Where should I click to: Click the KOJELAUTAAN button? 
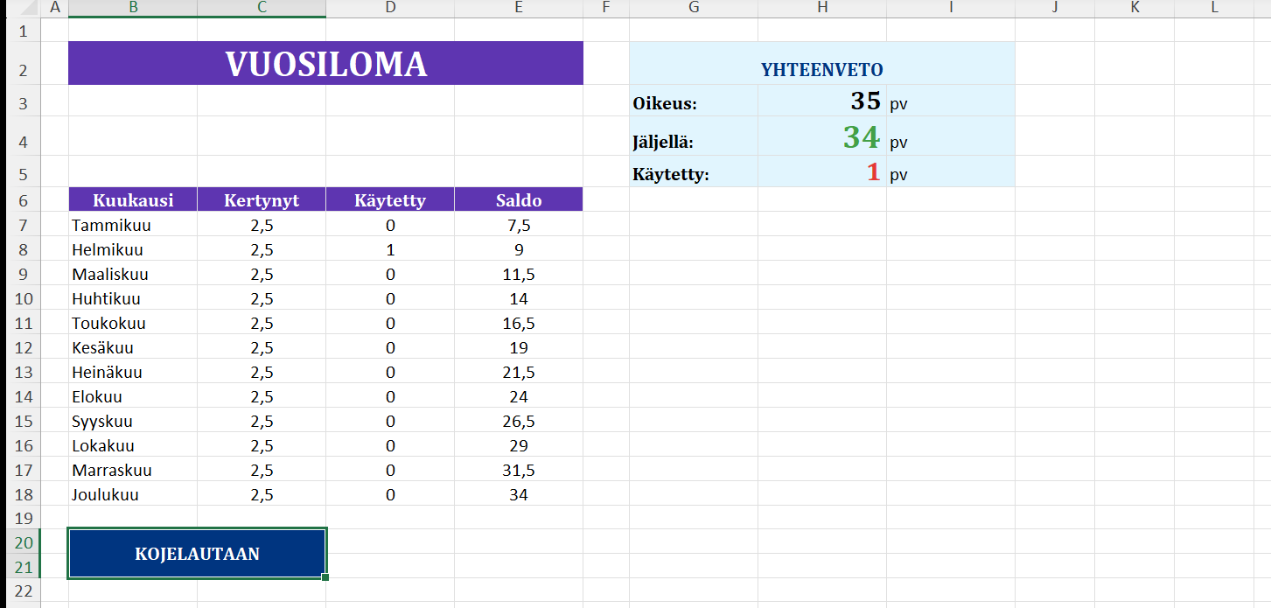pyautogui.click(x=197, y=554)
